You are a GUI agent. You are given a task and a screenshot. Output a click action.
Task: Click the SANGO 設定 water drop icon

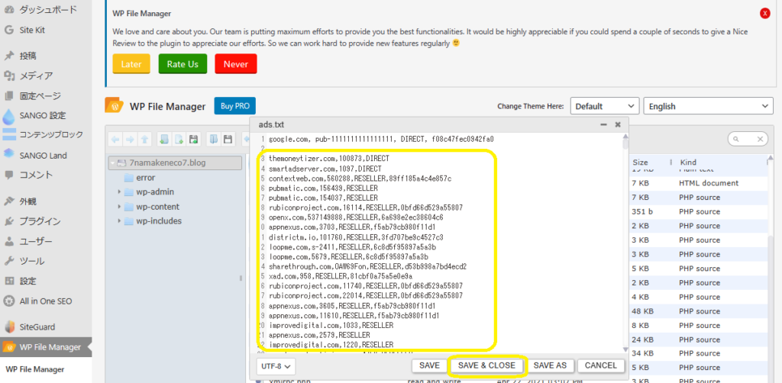(8, 116)
